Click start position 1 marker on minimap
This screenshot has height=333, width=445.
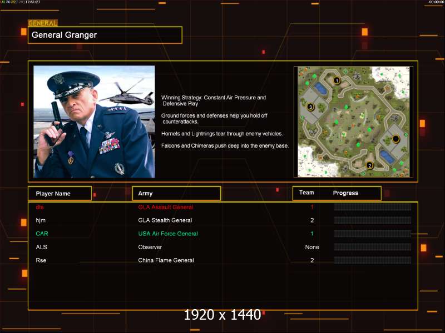point(337,80)
